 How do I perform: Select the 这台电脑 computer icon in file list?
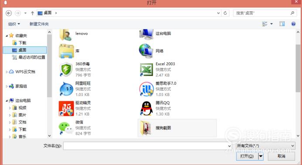coord(146,34)
